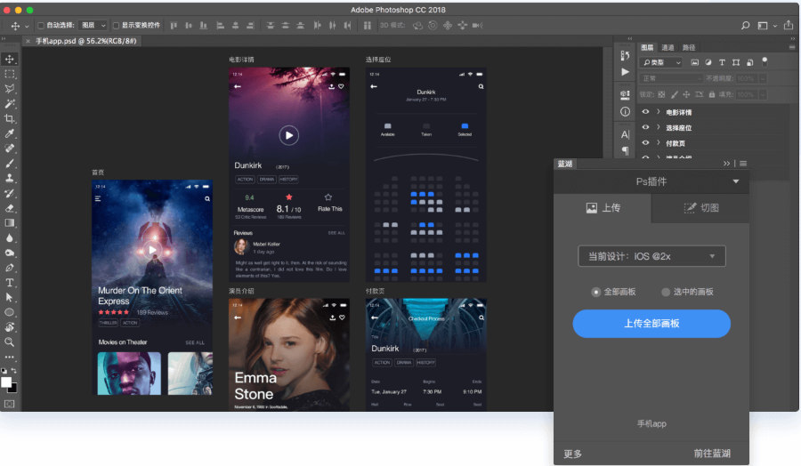This screenshot has width=801, height=466.
Task: Hide the 选择座位 layer group
Action: [645, 127]
